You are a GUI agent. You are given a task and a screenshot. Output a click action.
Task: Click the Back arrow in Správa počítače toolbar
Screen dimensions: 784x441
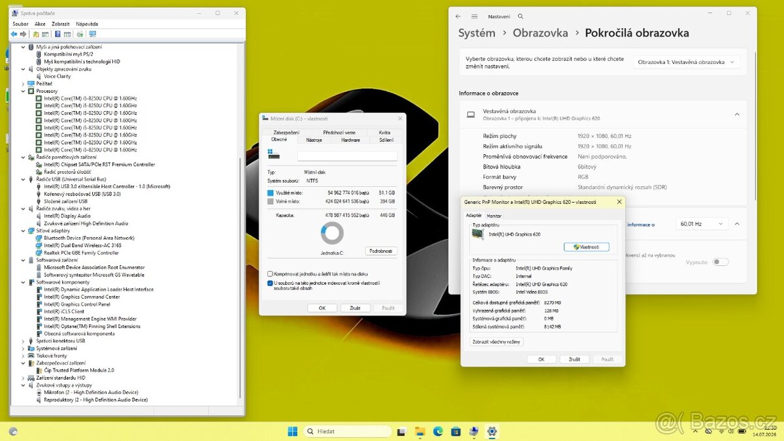tap(14, 34)
